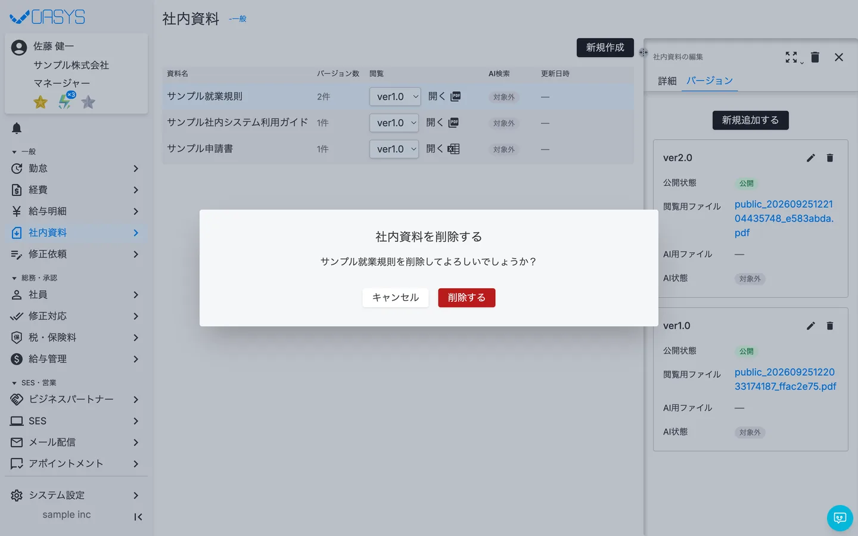Open the ver2.0 public PDF file link
This screenshot has height=536, width=858.
[784, 219]
